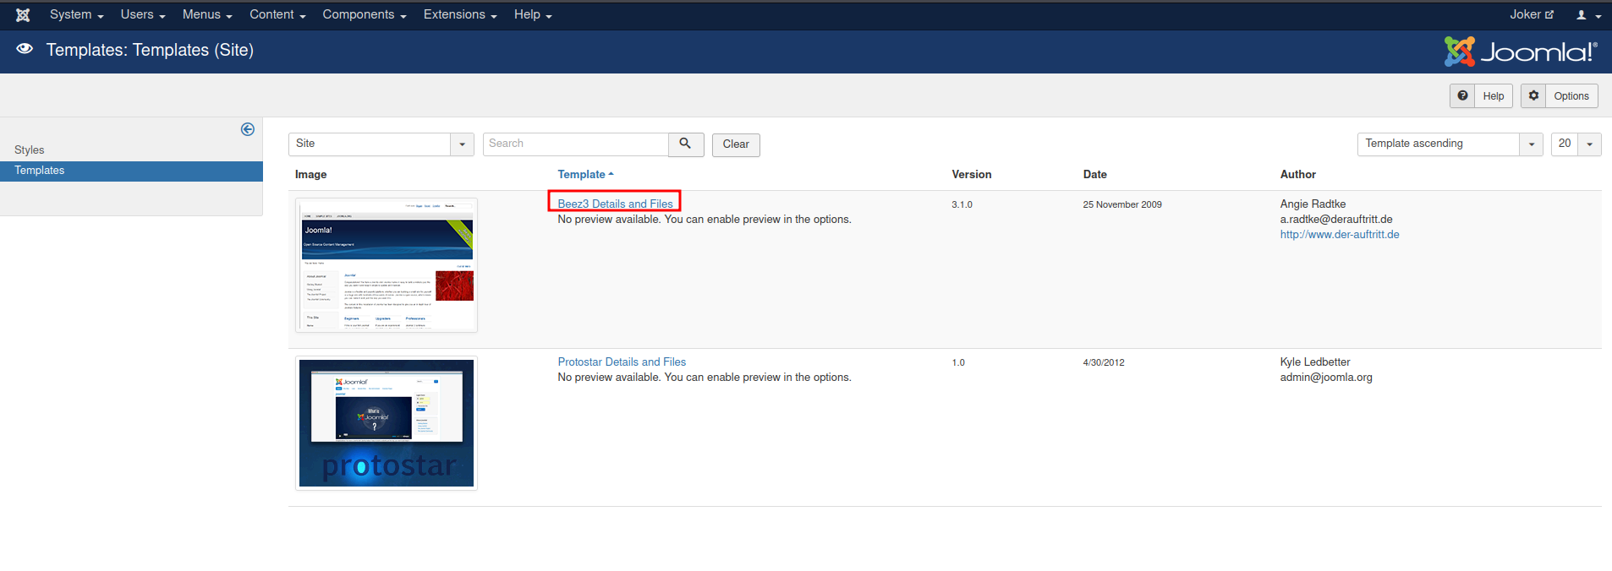Open the Content menu
Viewport: 1612px width, 571px height.
277,14
